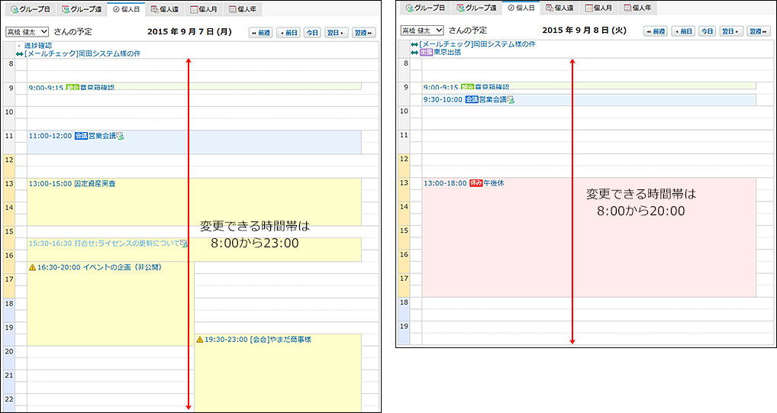Open グループ日 tab in Sept 7 calendar
This screenshot has width=777, height=413.
coord(31,9)
